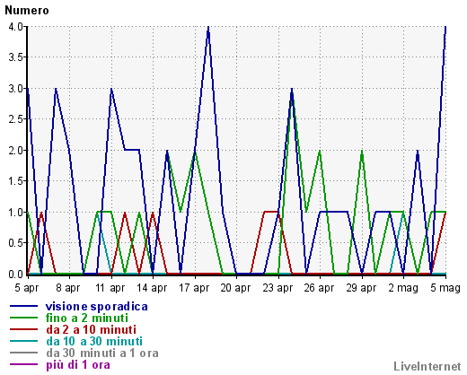Click the '20 apr' x-axis label
Viewport: 467px width, 375px height.
click(x=235, y=288)
